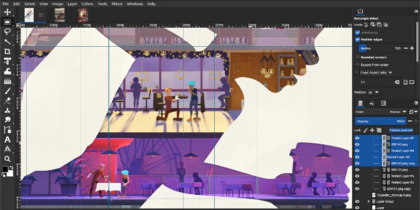The width and height of the screenshot is (420, 210).
Task: Open the Colors menu
Action: click(x=87, y=4)
